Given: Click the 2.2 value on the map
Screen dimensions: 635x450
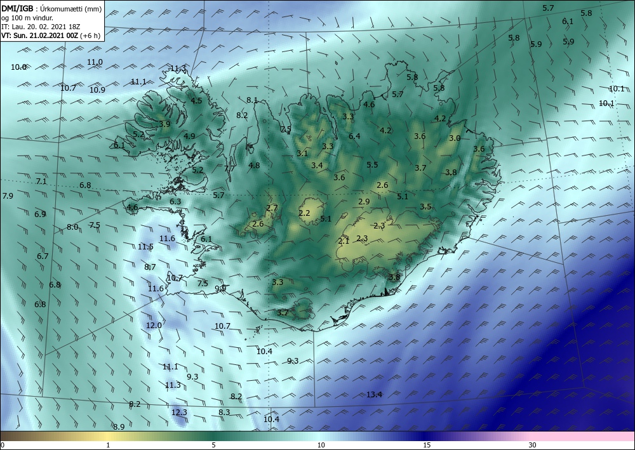Looking at the screenshot, I should click(x=304, y=213).
